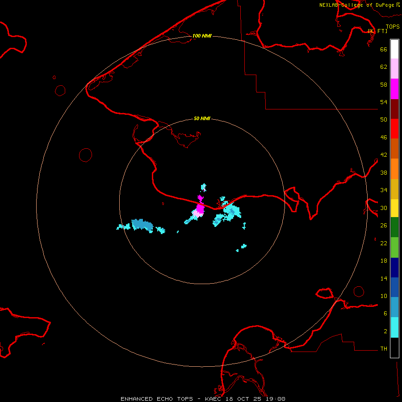Click the 'TH' threshold label

point(384,349)
